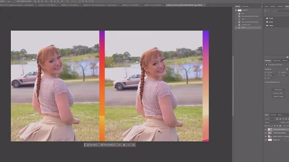Click the top copy layer thumbnail
This screenshot has width=289, height=162.
pyautogui.click(x=270, y=130)
